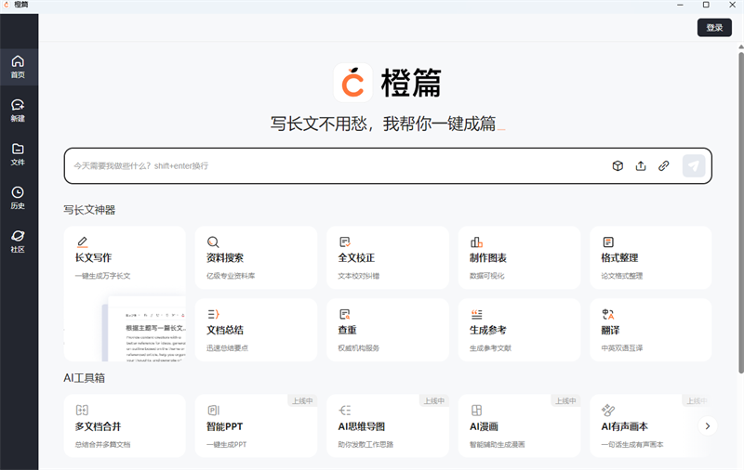This screenshot has width=744, height=470.
Task: Click the 一键生成PPT description
Action: click(x=226, y=444)
